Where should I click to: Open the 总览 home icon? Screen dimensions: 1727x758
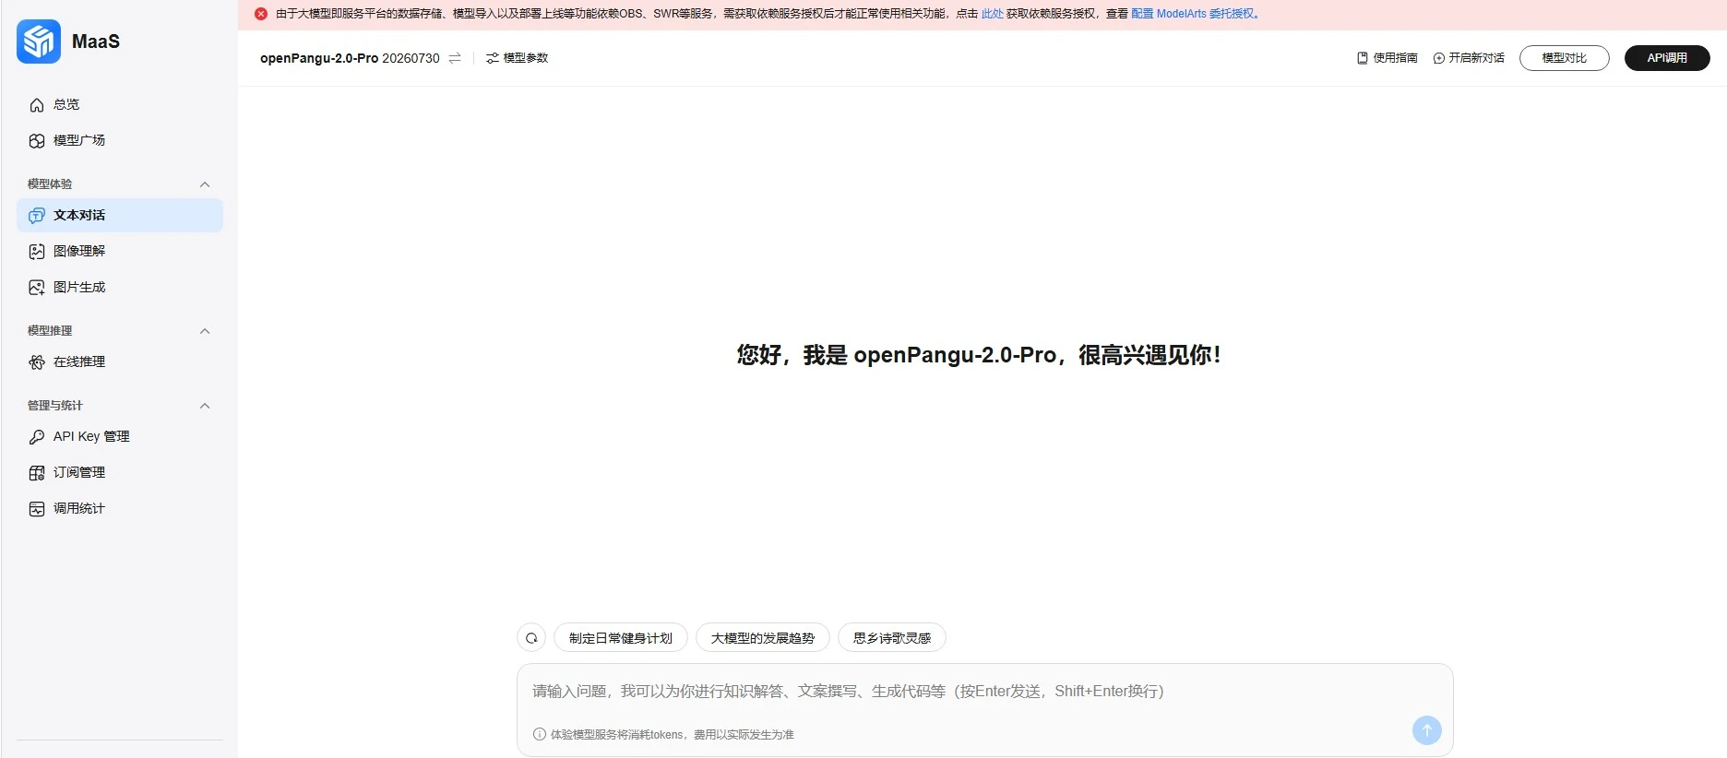click(x=37, y=105)
